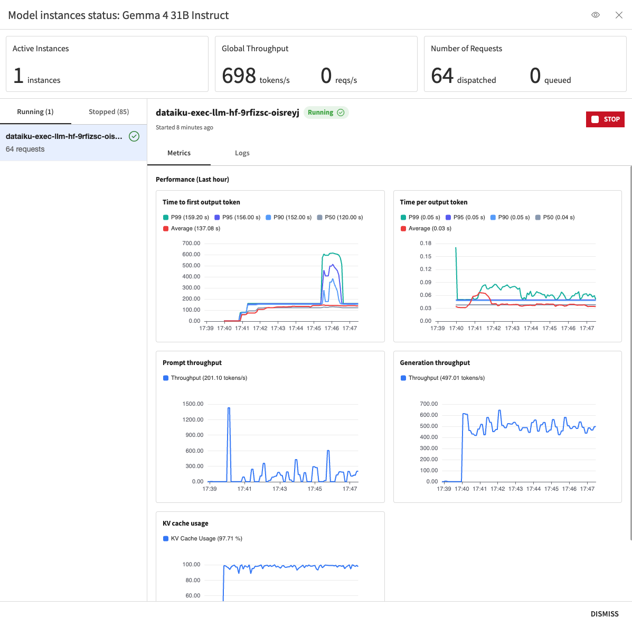632x626 pixels.
Task: Toggle P99 series in Time to first output token
Action: (x=186, y=218)
